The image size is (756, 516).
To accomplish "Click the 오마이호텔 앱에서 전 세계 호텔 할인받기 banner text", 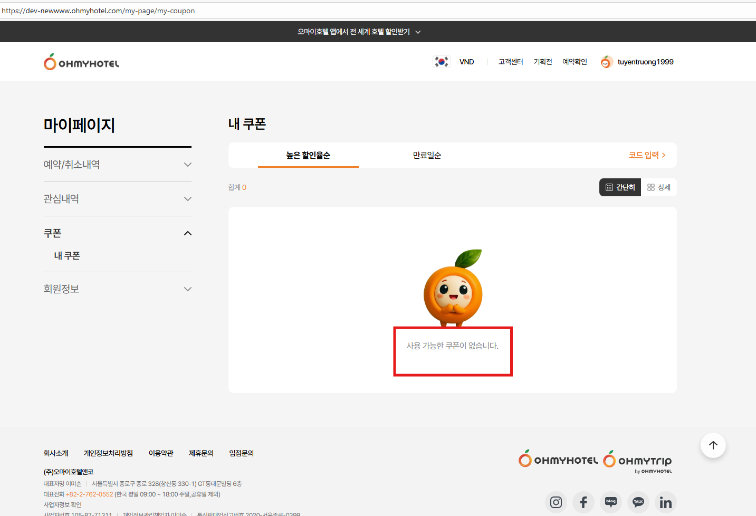I will (353, 32).
